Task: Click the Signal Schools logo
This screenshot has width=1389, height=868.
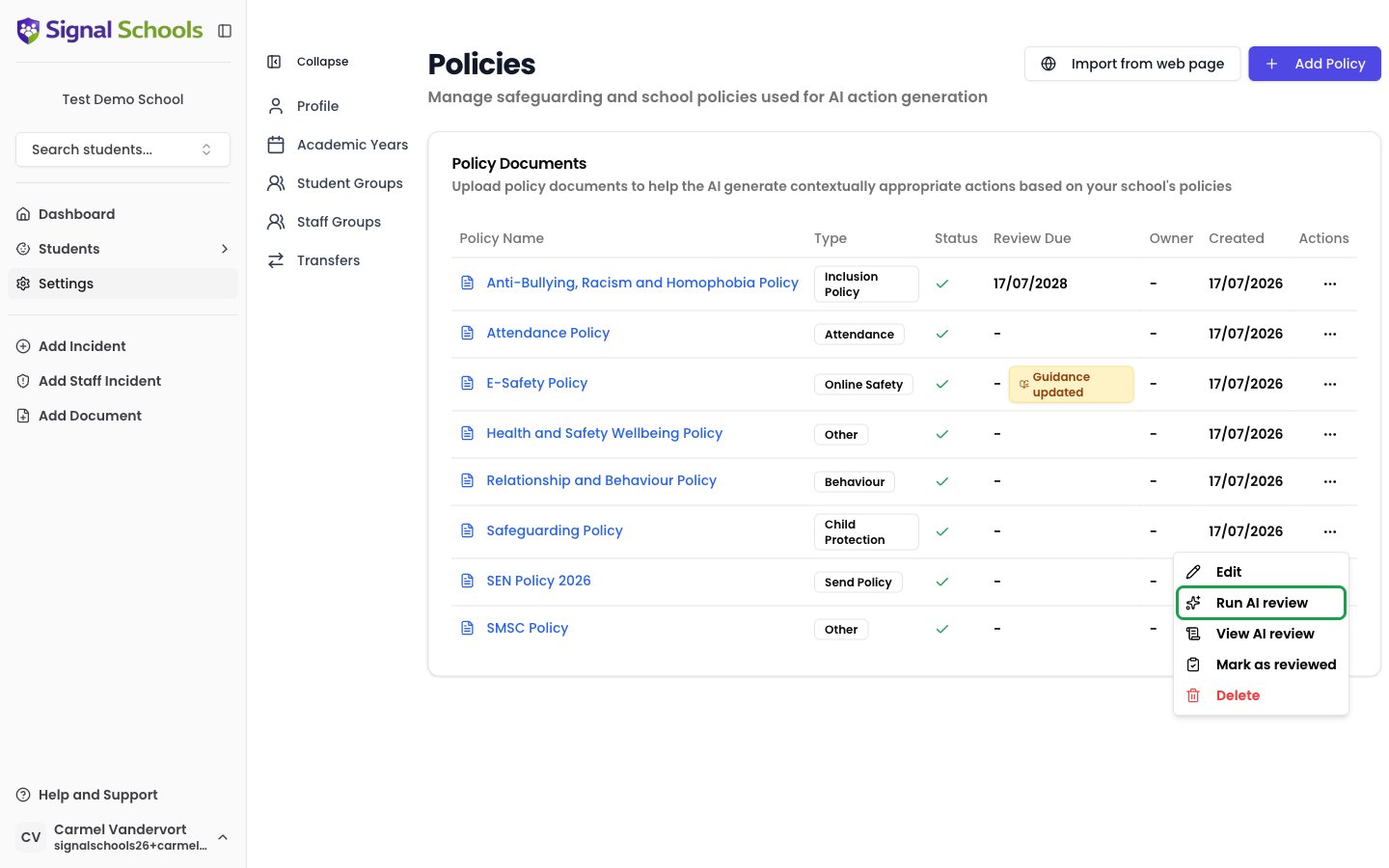Action: tap(110, 30)
